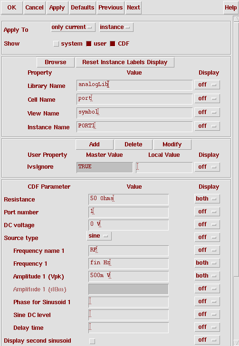
Task: Open the 'instance' Apply To dropdown
Action: tap(116, 27)
